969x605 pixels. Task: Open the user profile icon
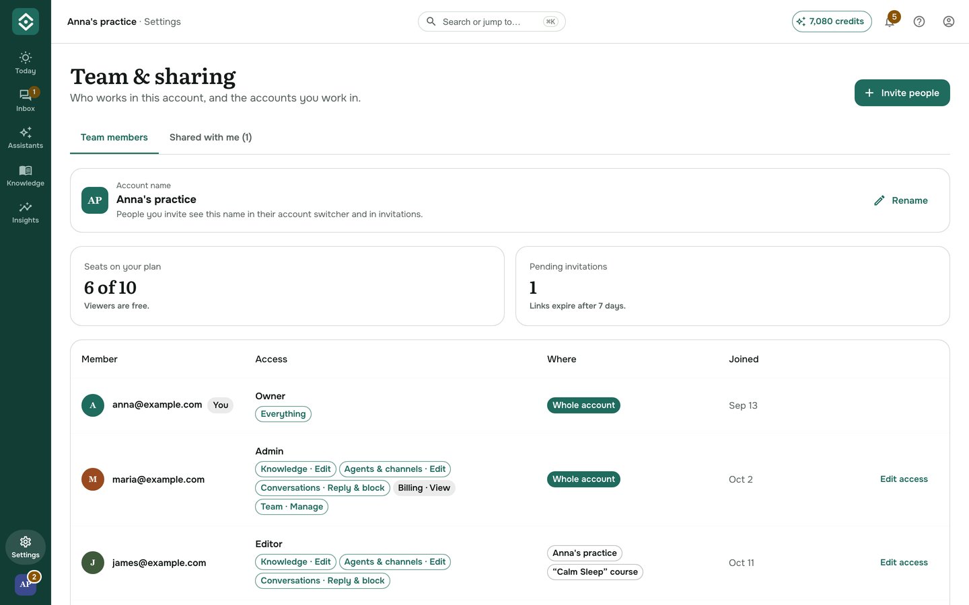949,22
